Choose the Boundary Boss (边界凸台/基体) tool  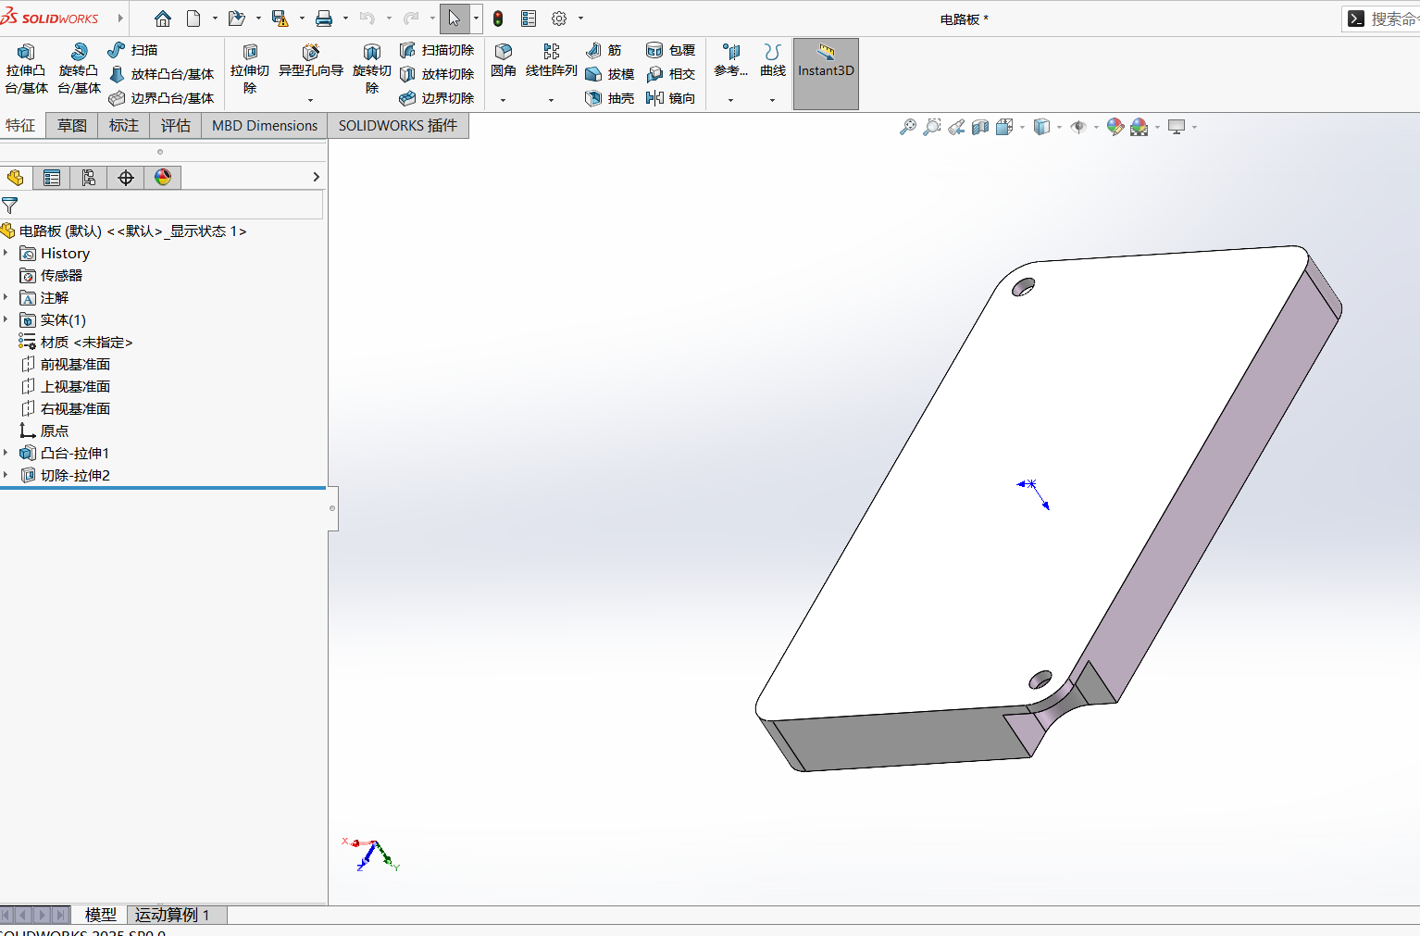click(161, 98)
